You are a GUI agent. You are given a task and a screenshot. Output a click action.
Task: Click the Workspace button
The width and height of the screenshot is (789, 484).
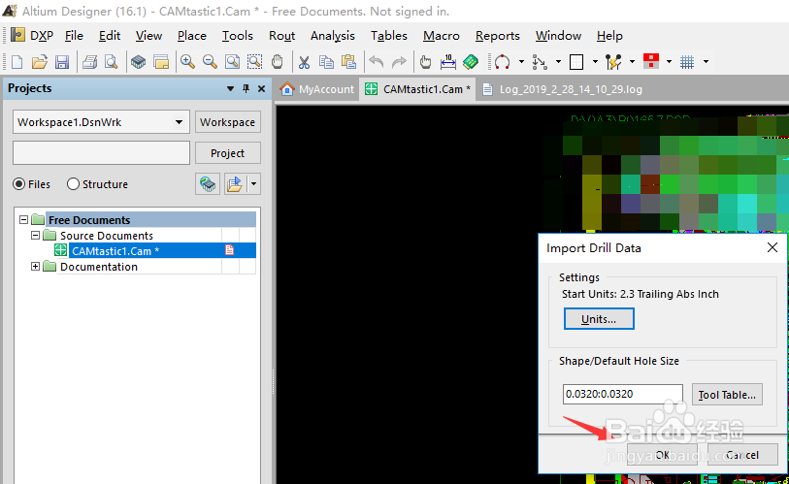[x=227, y=122]
